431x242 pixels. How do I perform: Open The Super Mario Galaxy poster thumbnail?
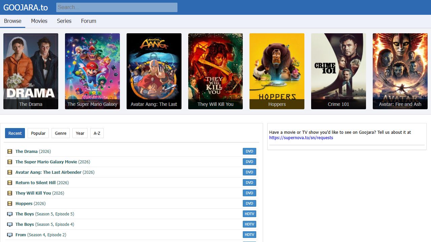coord(92,71)
